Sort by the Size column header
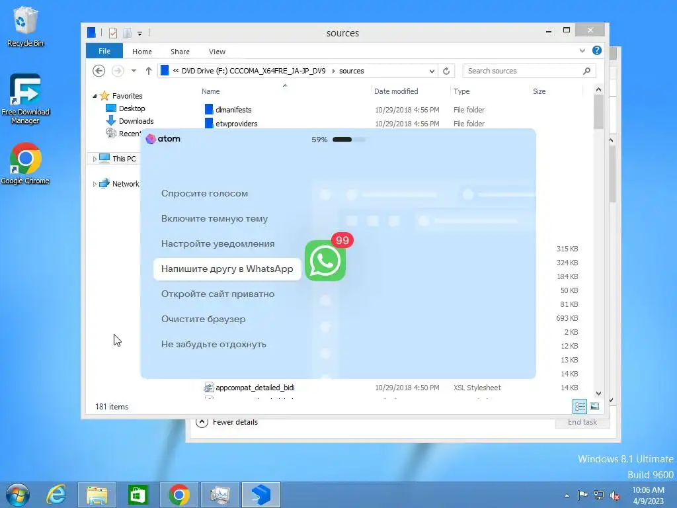 click(539, 91)
